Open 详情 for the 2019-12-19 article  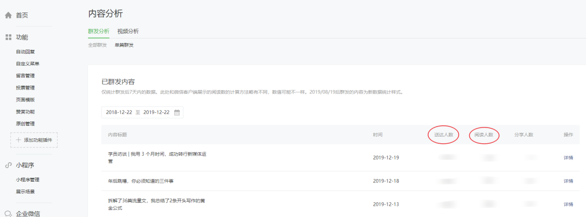[569, 158]
